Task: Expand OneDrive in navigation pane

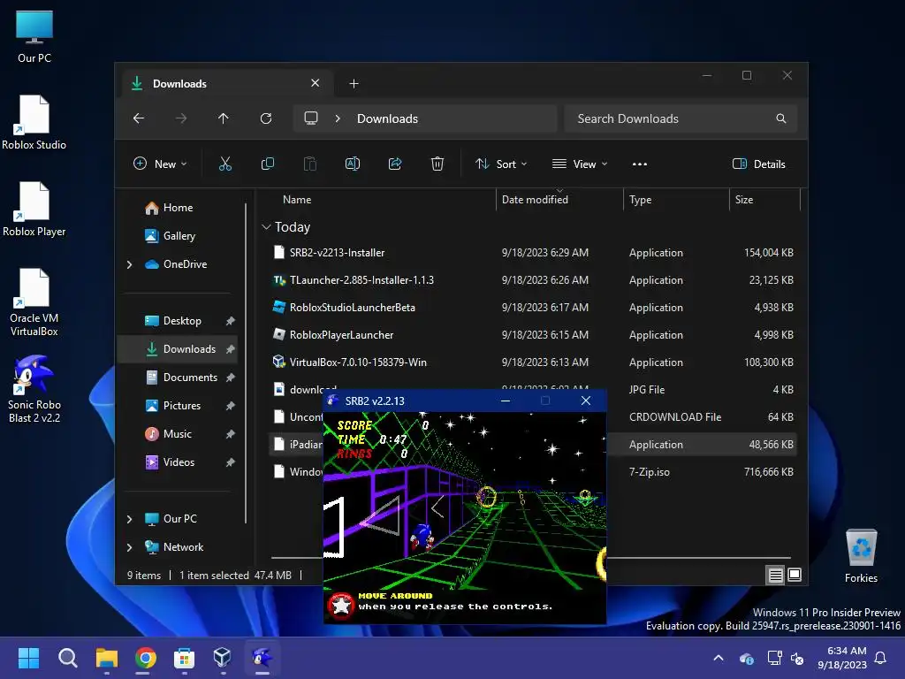Action: click(129, 264)
